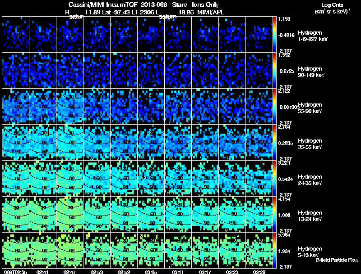Screen dimensions: 361x274
Task: Click the colorbar maximum value 4.154
Action: point(284,199)
